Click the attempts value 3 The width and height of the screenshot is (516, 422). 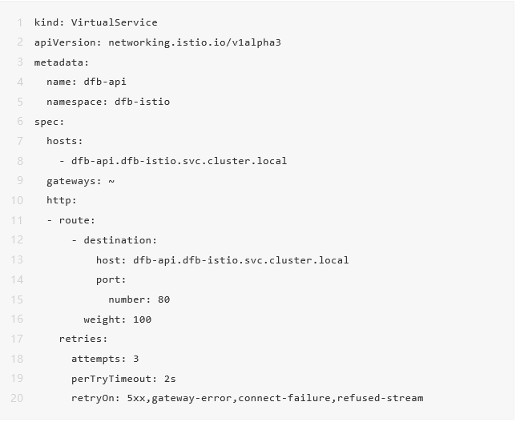(136, 359)
